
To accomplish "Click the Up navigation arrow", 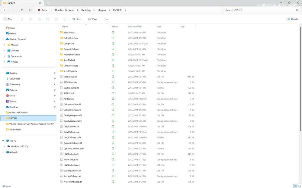I will (x=21, y=10).
